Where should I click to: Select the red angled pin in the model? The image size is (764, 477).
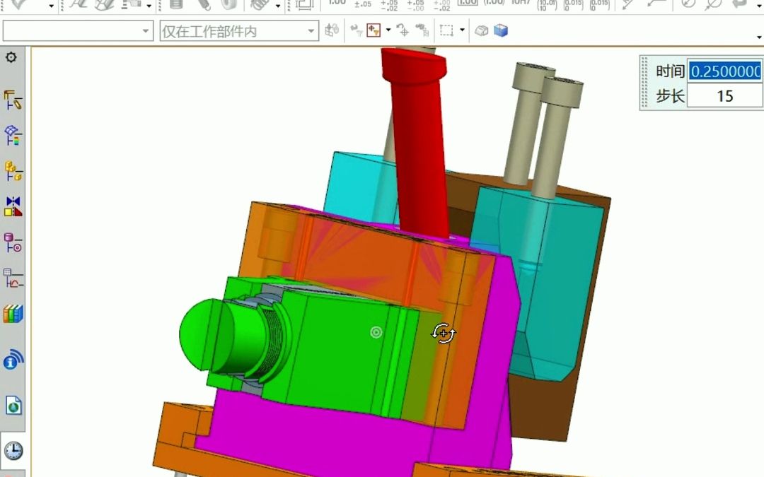point(420,146)
